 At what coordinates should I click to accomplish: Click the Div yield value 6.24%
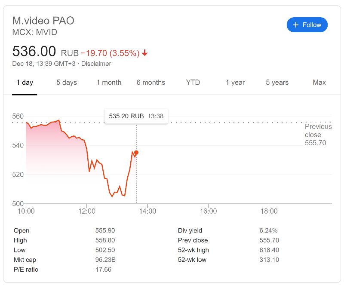269,230
